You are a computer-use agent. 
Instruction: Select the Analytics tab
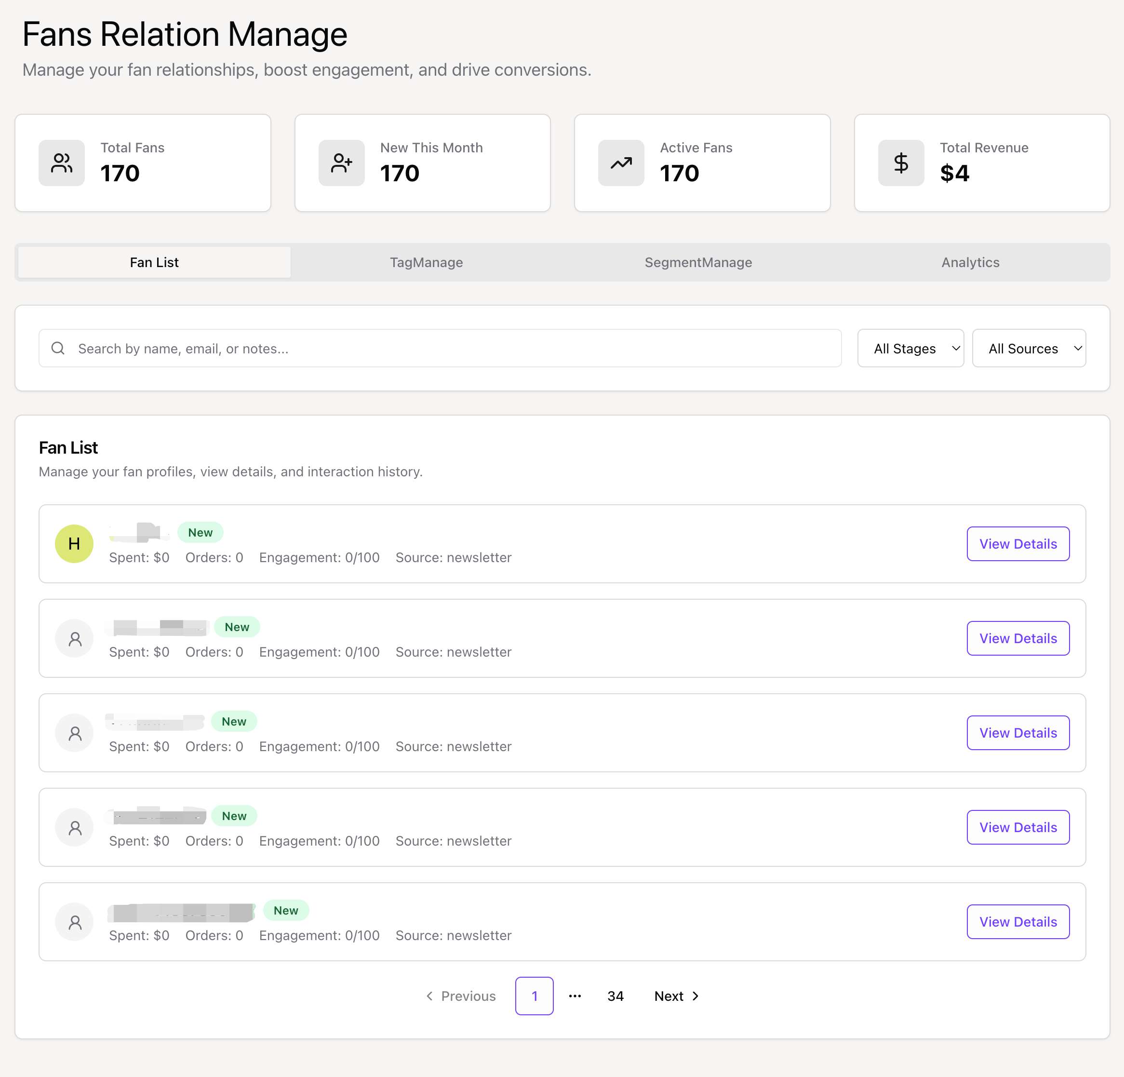coord(970,262)
